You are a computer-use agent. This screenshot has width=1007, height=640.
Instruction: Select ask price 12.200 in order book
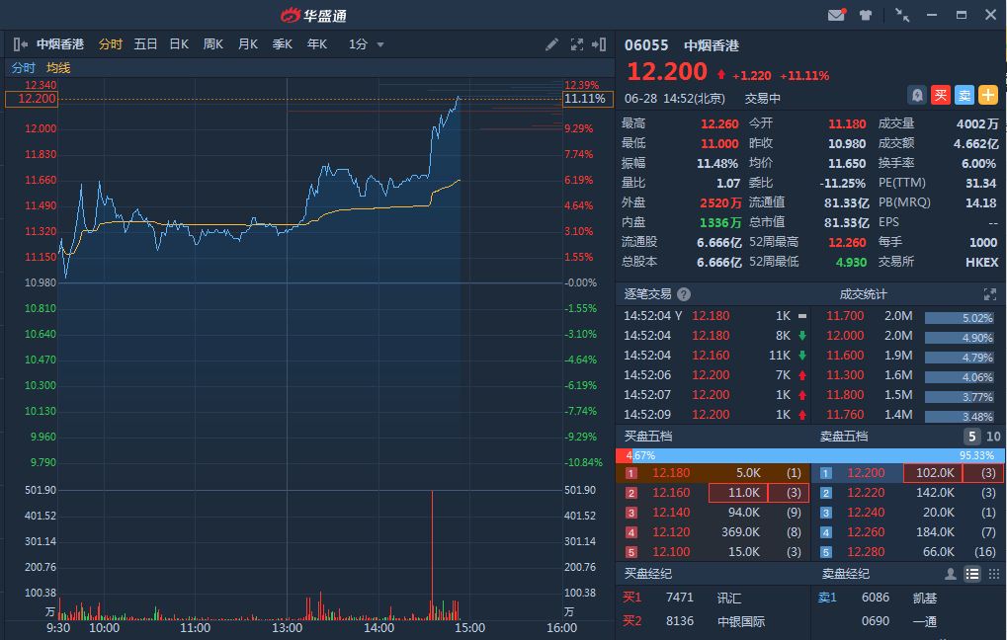click(x=866, y=473)
